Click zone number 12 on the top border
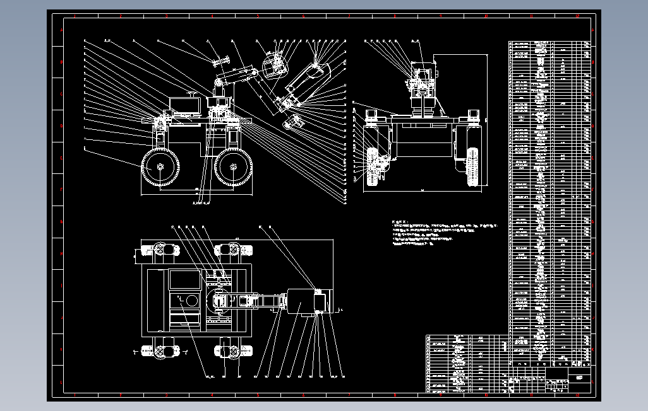Viewport: 648px width, 411px height. point(577,16)
